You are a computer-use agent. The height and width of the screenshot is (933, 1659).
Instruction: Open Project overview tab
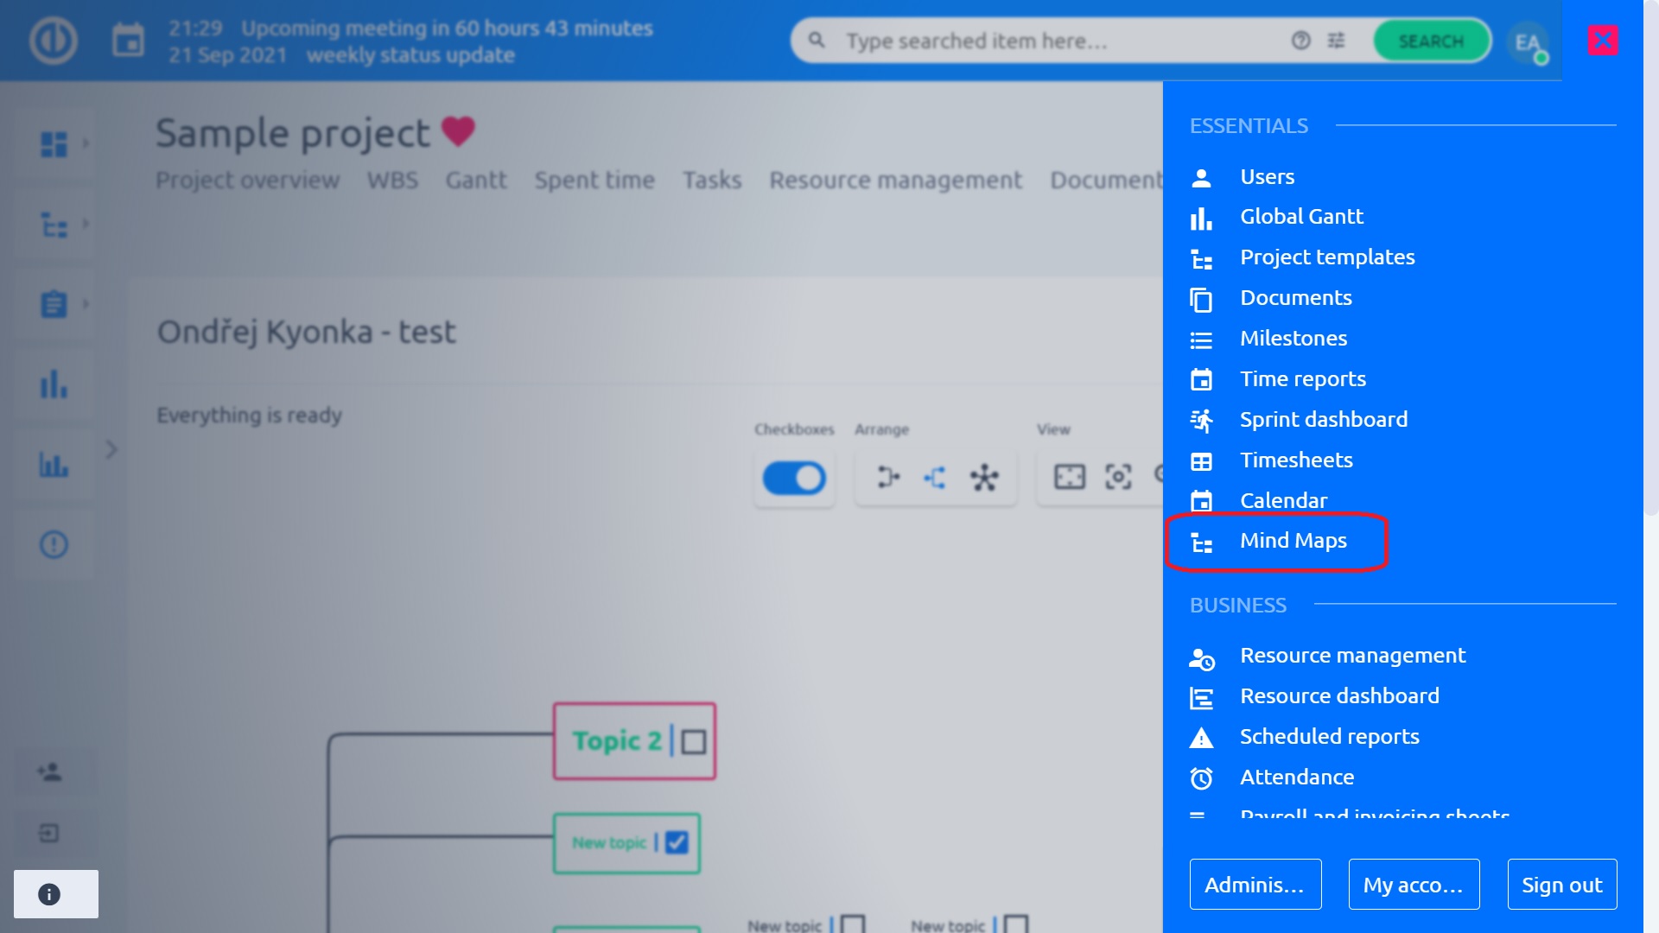pos(247,180)
